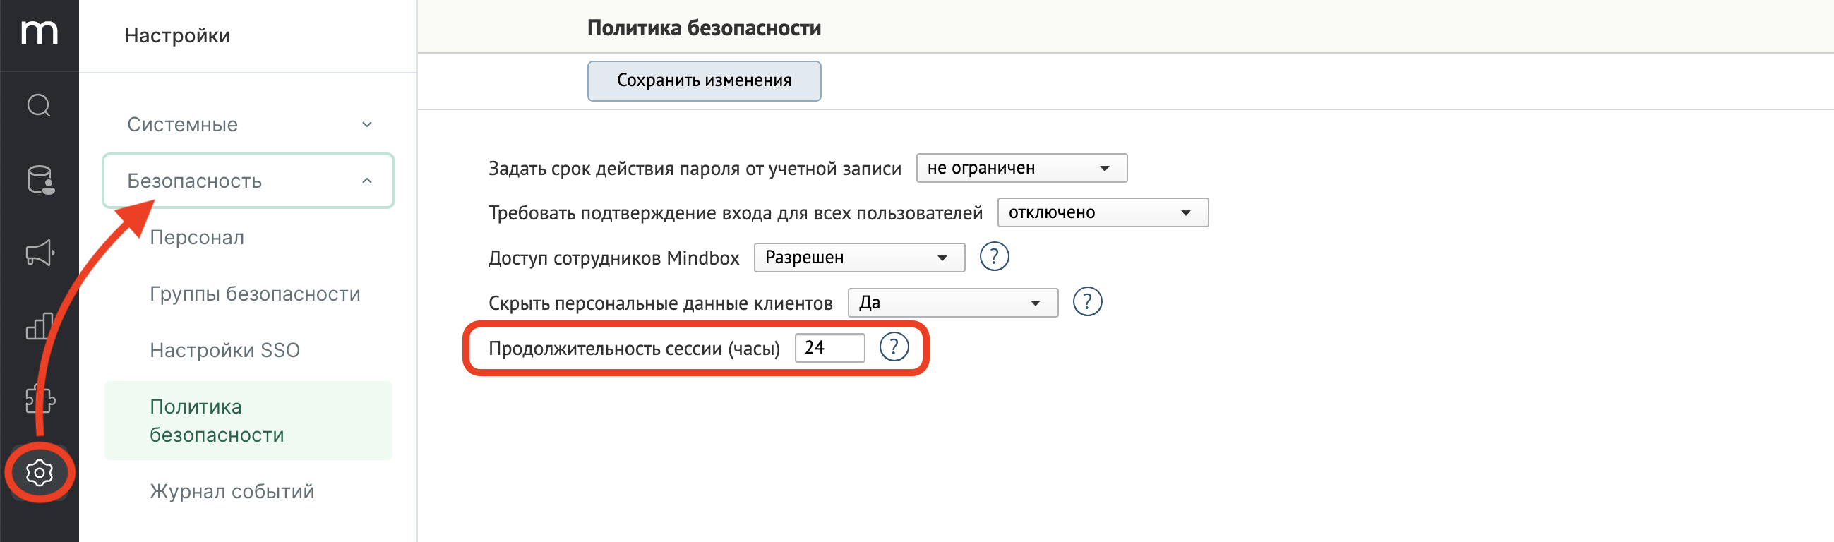Open the campaigns megaphone icon
Screen dimensions: 1834x542
(40, 253)
